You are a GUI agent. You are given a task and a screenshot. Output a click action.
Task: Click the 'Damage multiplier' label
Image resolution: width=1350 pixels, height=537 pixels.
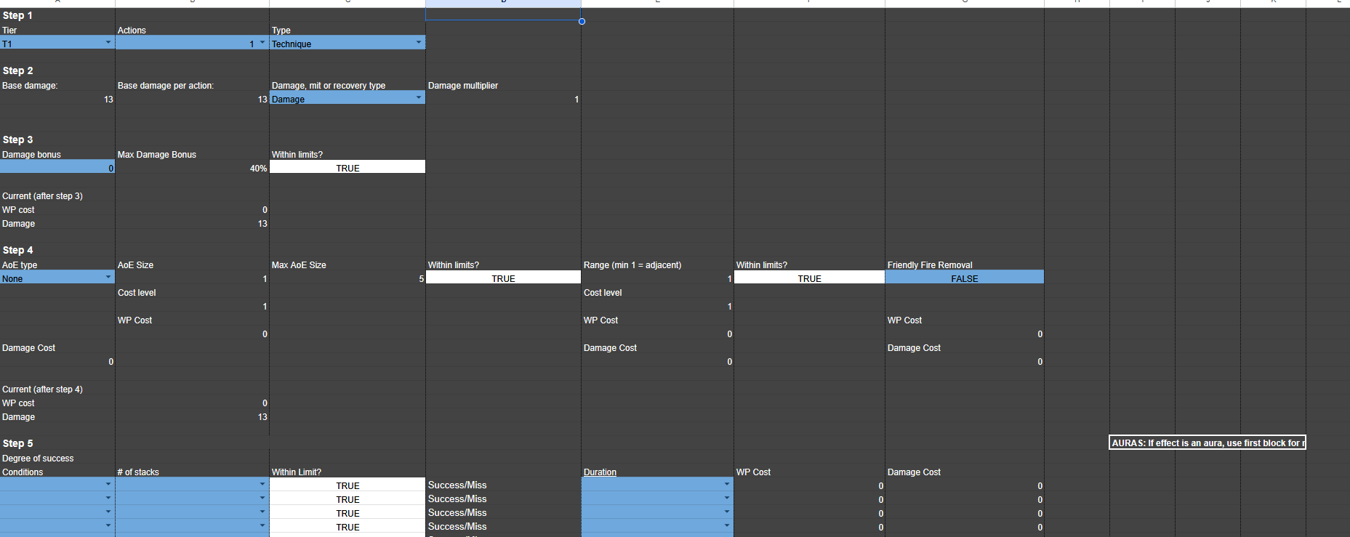pos(463,85)
